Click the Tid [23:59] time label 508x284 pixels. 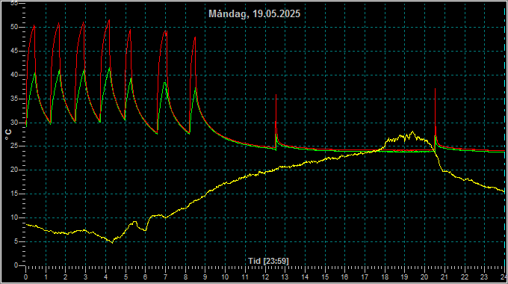(x=268, y=261)
